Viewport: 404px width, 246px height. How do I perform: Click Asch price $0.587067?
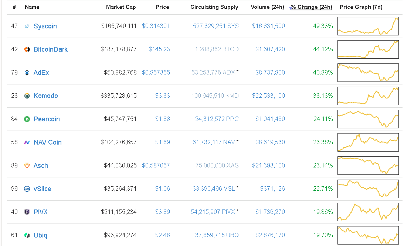pyautogui.click(x=156, y=165)
